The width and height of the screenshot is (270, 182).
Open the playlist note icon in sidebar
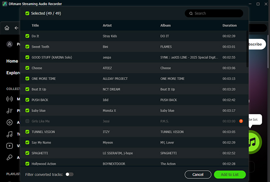coord(10,111)
